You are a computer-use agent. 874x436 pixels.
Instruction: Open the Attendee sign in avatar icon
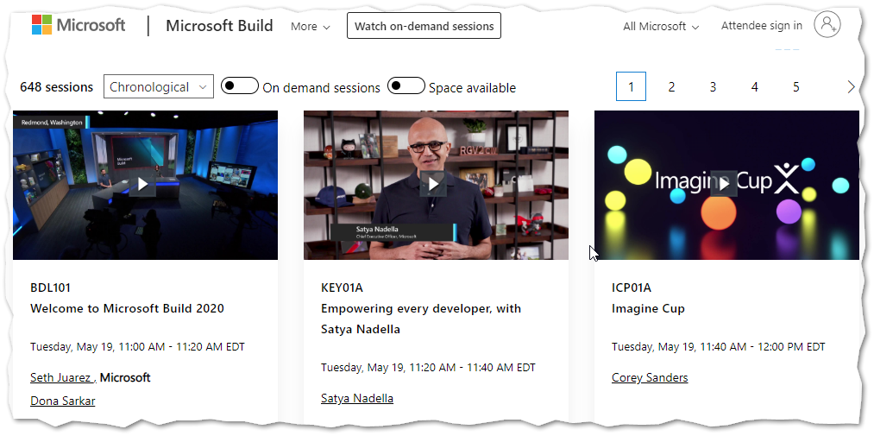[827, 24]
